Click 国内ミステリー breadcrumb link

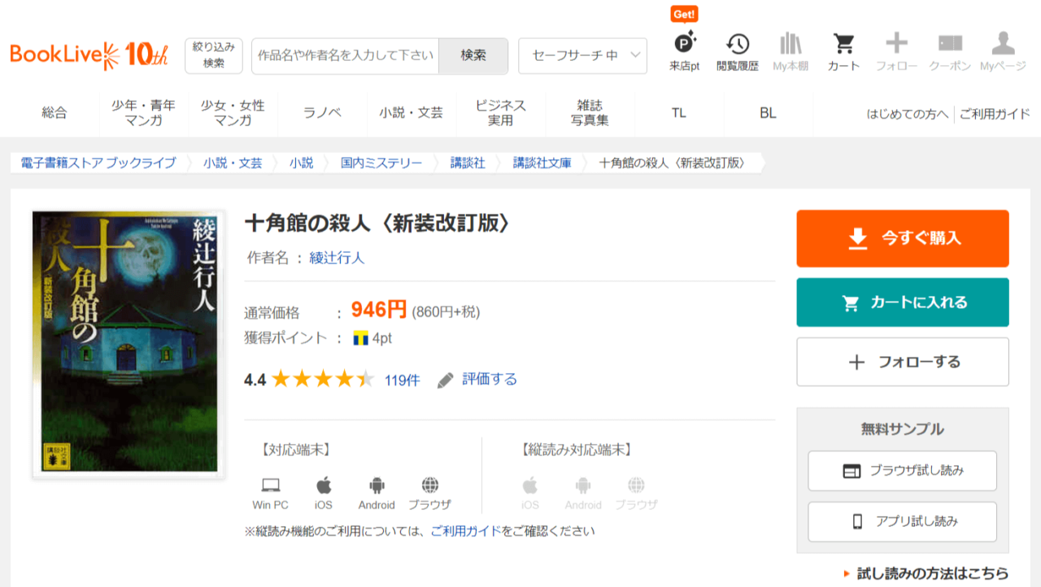tap(381, 163)
